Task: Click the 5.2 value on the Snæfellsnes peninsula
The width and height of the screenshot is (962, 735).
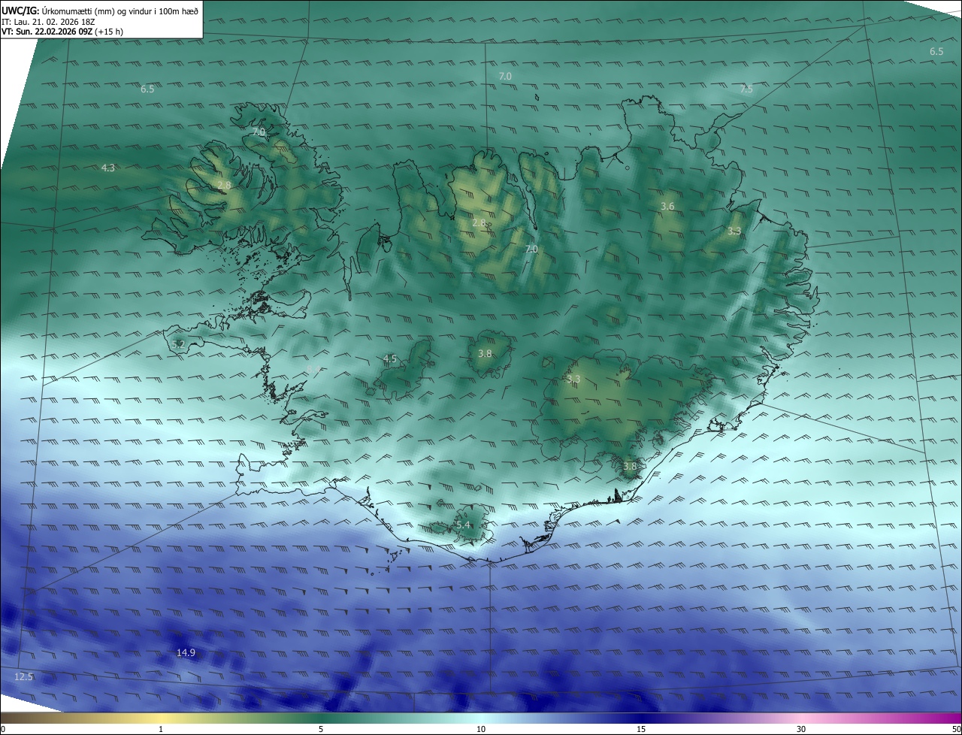Action: click(x=178, y=344)
